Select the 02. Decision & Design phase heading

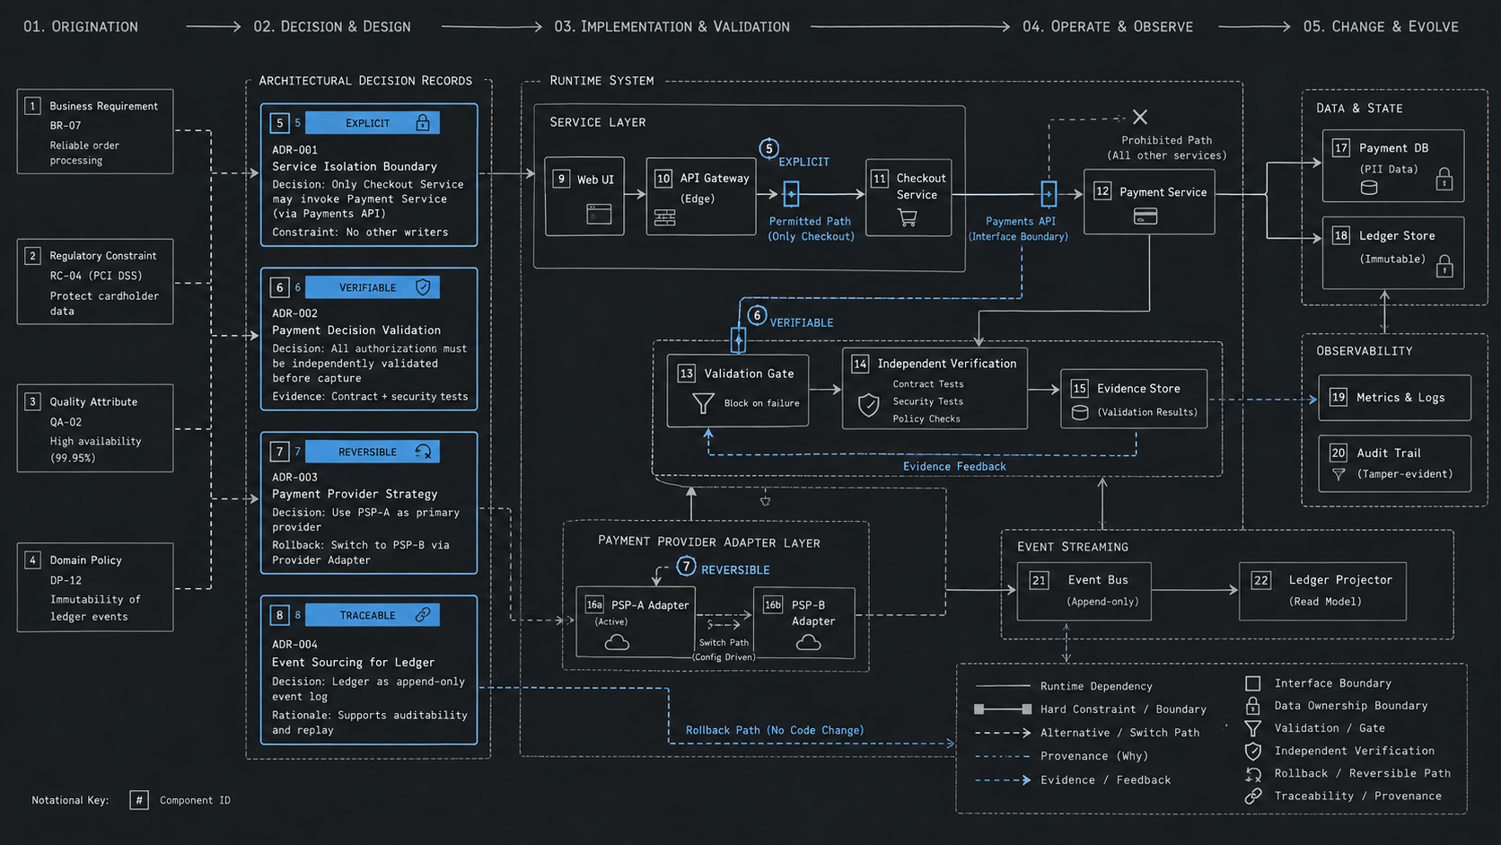[332, 27]
